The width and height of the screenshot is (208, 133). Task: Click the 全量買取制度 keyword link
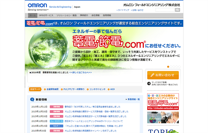pos(52,89)
